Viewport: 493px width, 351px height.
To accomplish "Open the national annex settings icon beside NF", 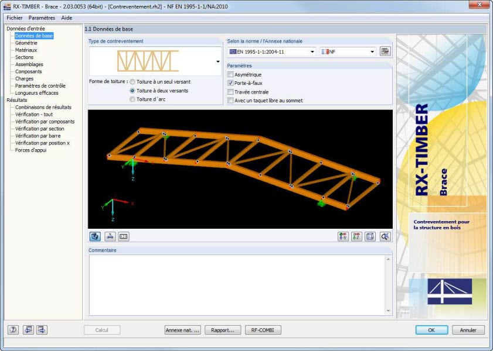I will pos(385,51).
